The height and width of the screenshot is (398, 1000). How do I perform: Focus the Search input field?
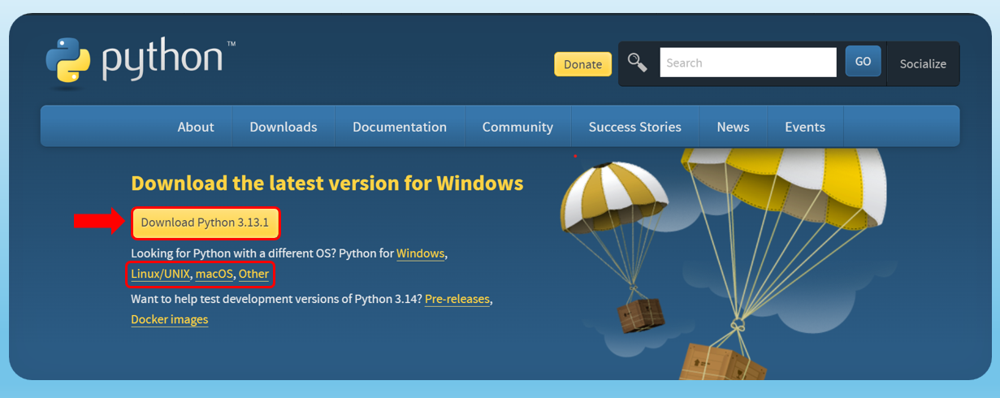point(748,63)
